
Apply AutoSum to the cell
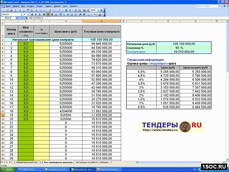click(70, 10)
